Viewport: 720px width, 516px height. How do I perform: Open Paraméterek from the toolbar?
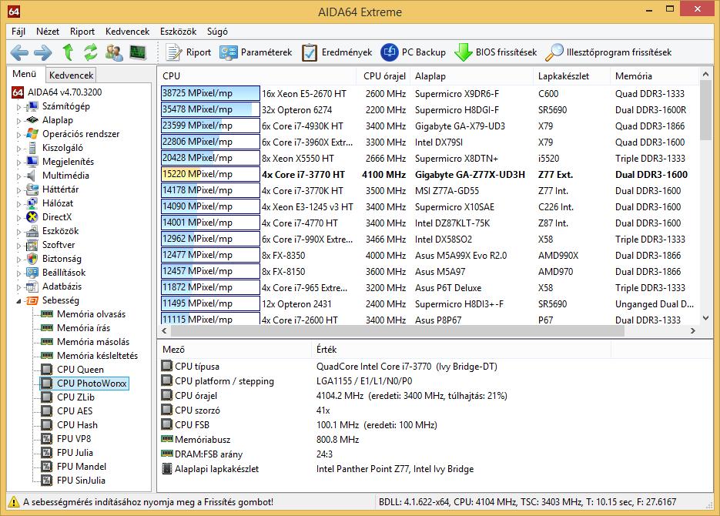256,52
